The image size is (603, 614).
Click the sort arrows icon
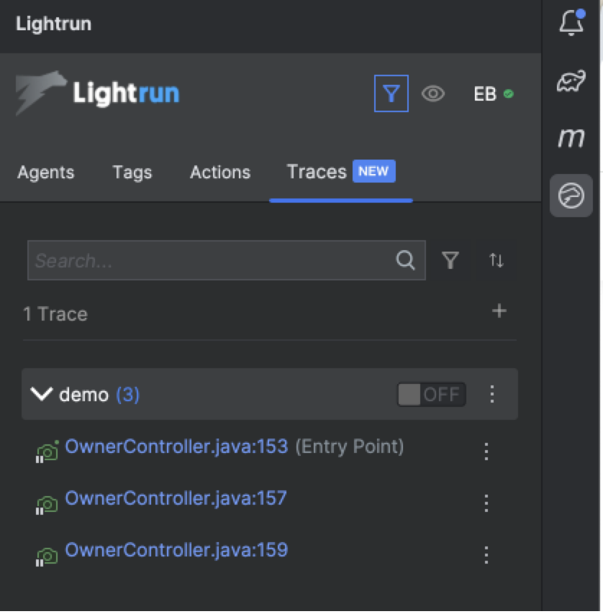click(x=497, y=260)
